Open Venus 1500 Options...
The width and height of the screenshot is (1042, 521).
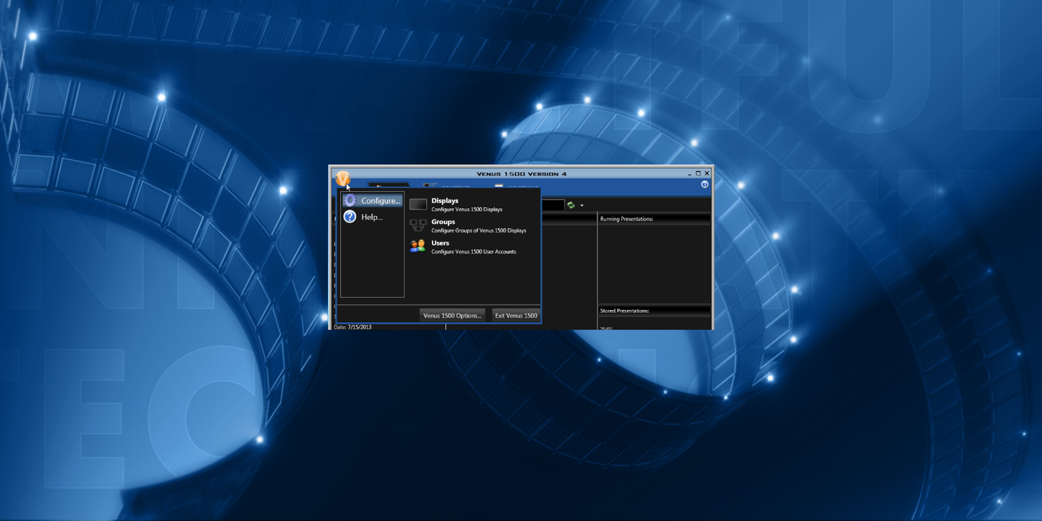pos(452,315)
